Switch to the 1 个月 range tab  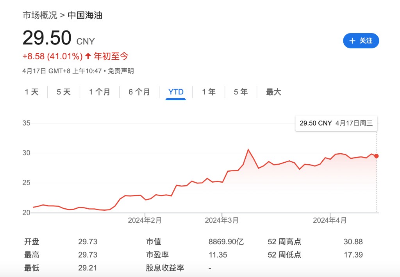pyautogui.click(x=100, y=92)
